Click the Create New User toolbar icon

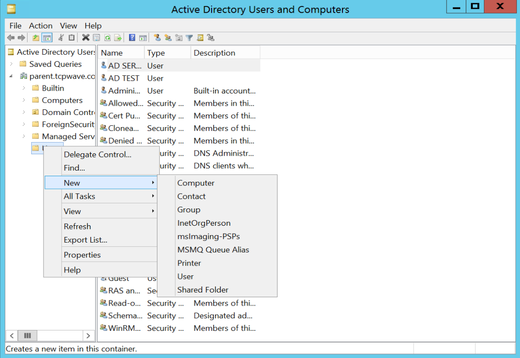coord(157,38)
